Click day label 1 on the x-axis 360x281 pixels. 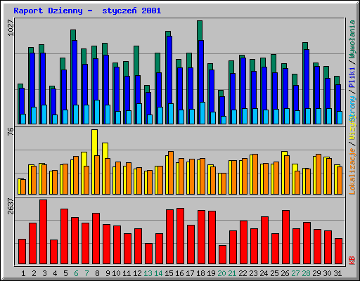(x=23, y=273)
